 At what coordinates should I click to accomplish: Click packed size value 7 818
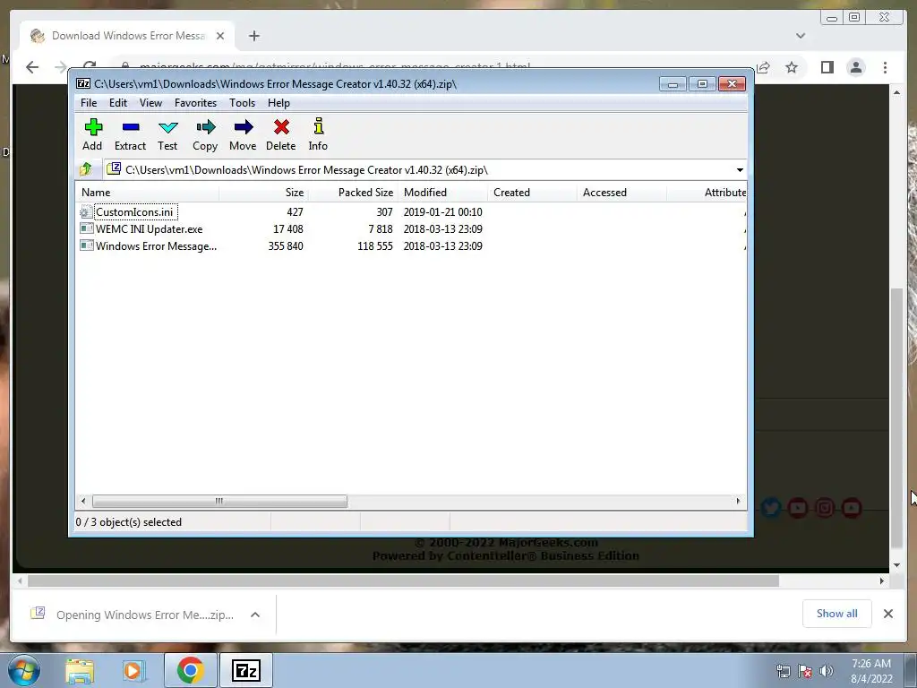(380, 229)
